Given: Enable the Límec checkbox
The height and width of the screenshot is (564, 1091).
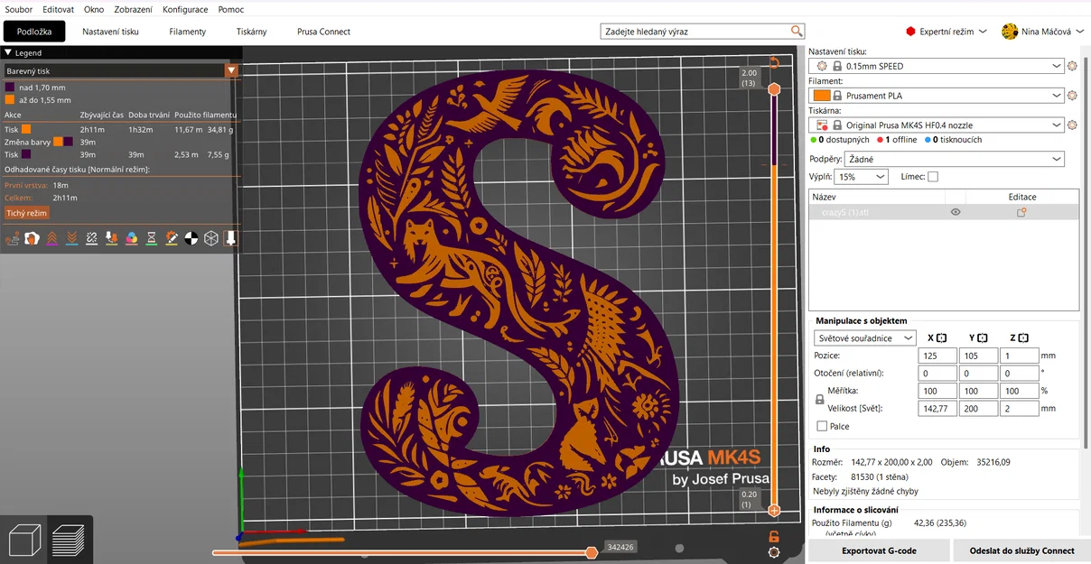Looking at the screenshot, I should (x=933, y=177).
